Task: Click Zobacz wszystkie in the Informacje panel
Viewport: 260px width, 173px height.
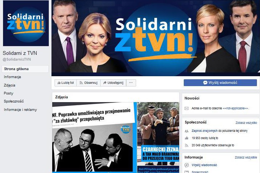Action: point(246,157)
